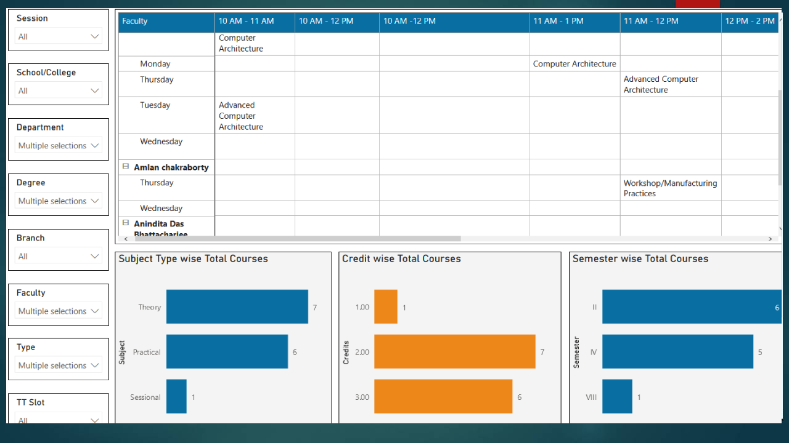Viewport: 789px width, 443px height.
Task: Click the Faculty column header
Action: tap(135, 21)
